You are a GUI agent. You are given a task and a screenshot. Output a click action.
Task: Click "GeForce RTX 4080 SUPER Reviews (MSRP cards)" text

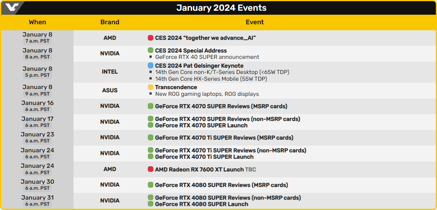click(222, 185)
